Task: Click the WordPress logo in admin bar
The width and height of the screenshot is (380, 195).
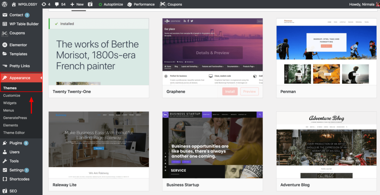Action: click(x=4, y=4)
